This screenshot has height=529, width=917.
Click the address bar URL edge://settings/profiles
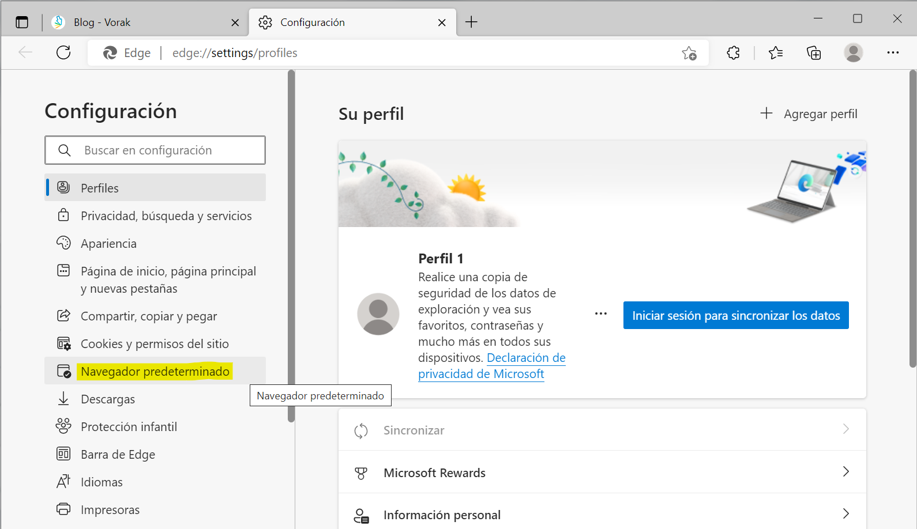235,53
